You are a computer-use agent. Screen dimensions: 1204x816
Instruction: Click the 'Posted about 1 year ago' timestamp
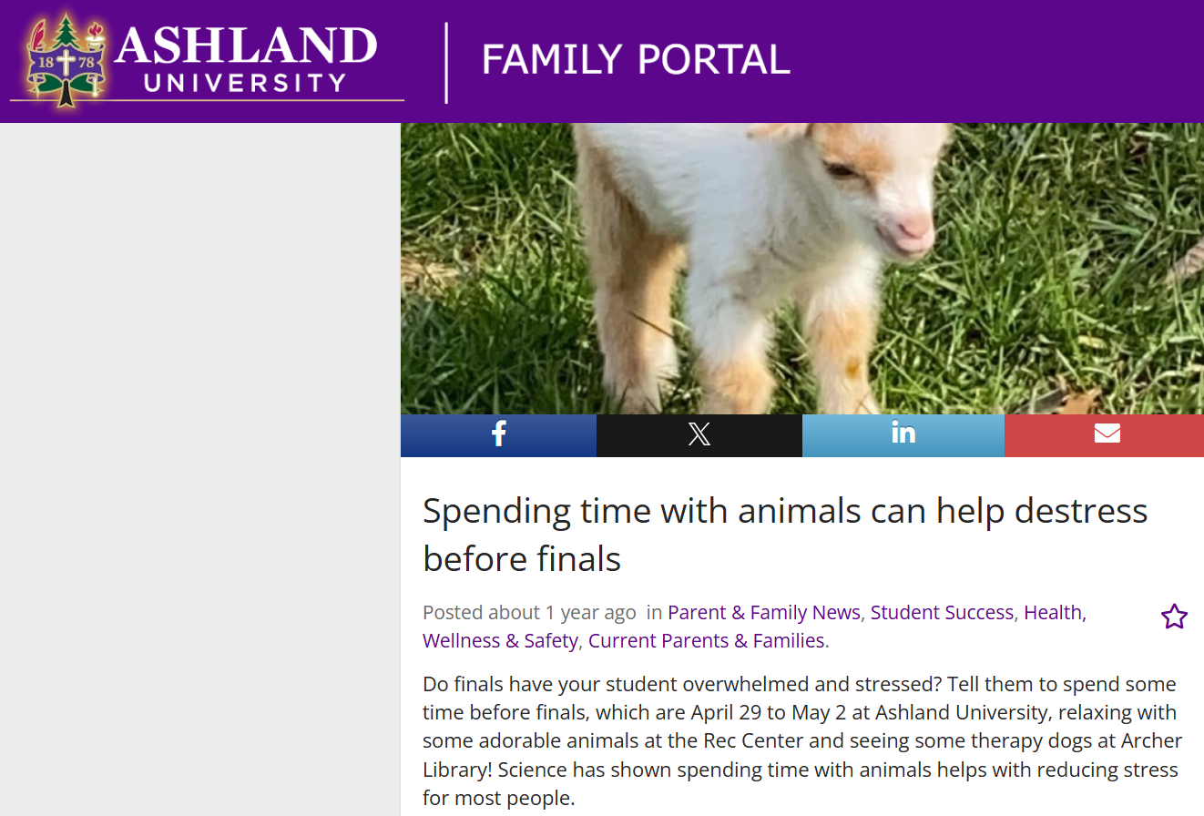tap(529, 613)
